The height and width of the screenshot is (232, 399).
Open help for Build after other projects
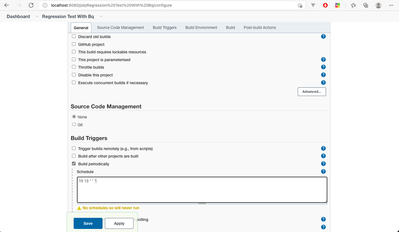(x=323, y=156)
